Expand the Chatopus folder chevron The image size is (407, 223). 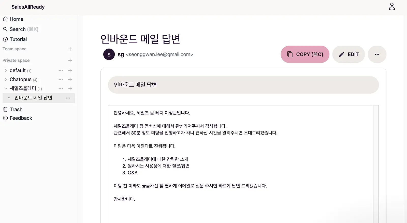6,79
